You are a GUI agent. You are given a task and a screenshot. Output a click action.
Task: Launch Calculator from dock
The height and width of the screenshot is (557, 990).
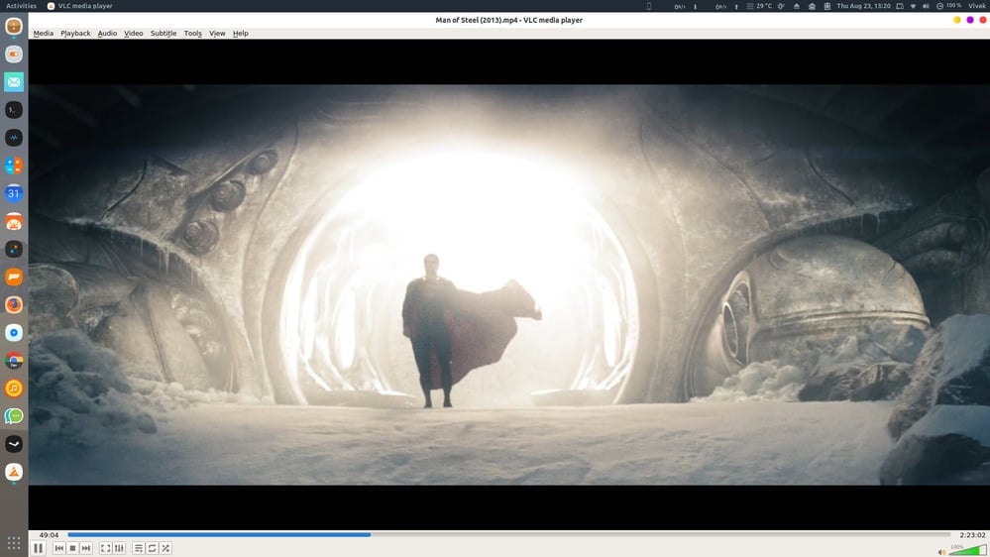coord(14,166)
